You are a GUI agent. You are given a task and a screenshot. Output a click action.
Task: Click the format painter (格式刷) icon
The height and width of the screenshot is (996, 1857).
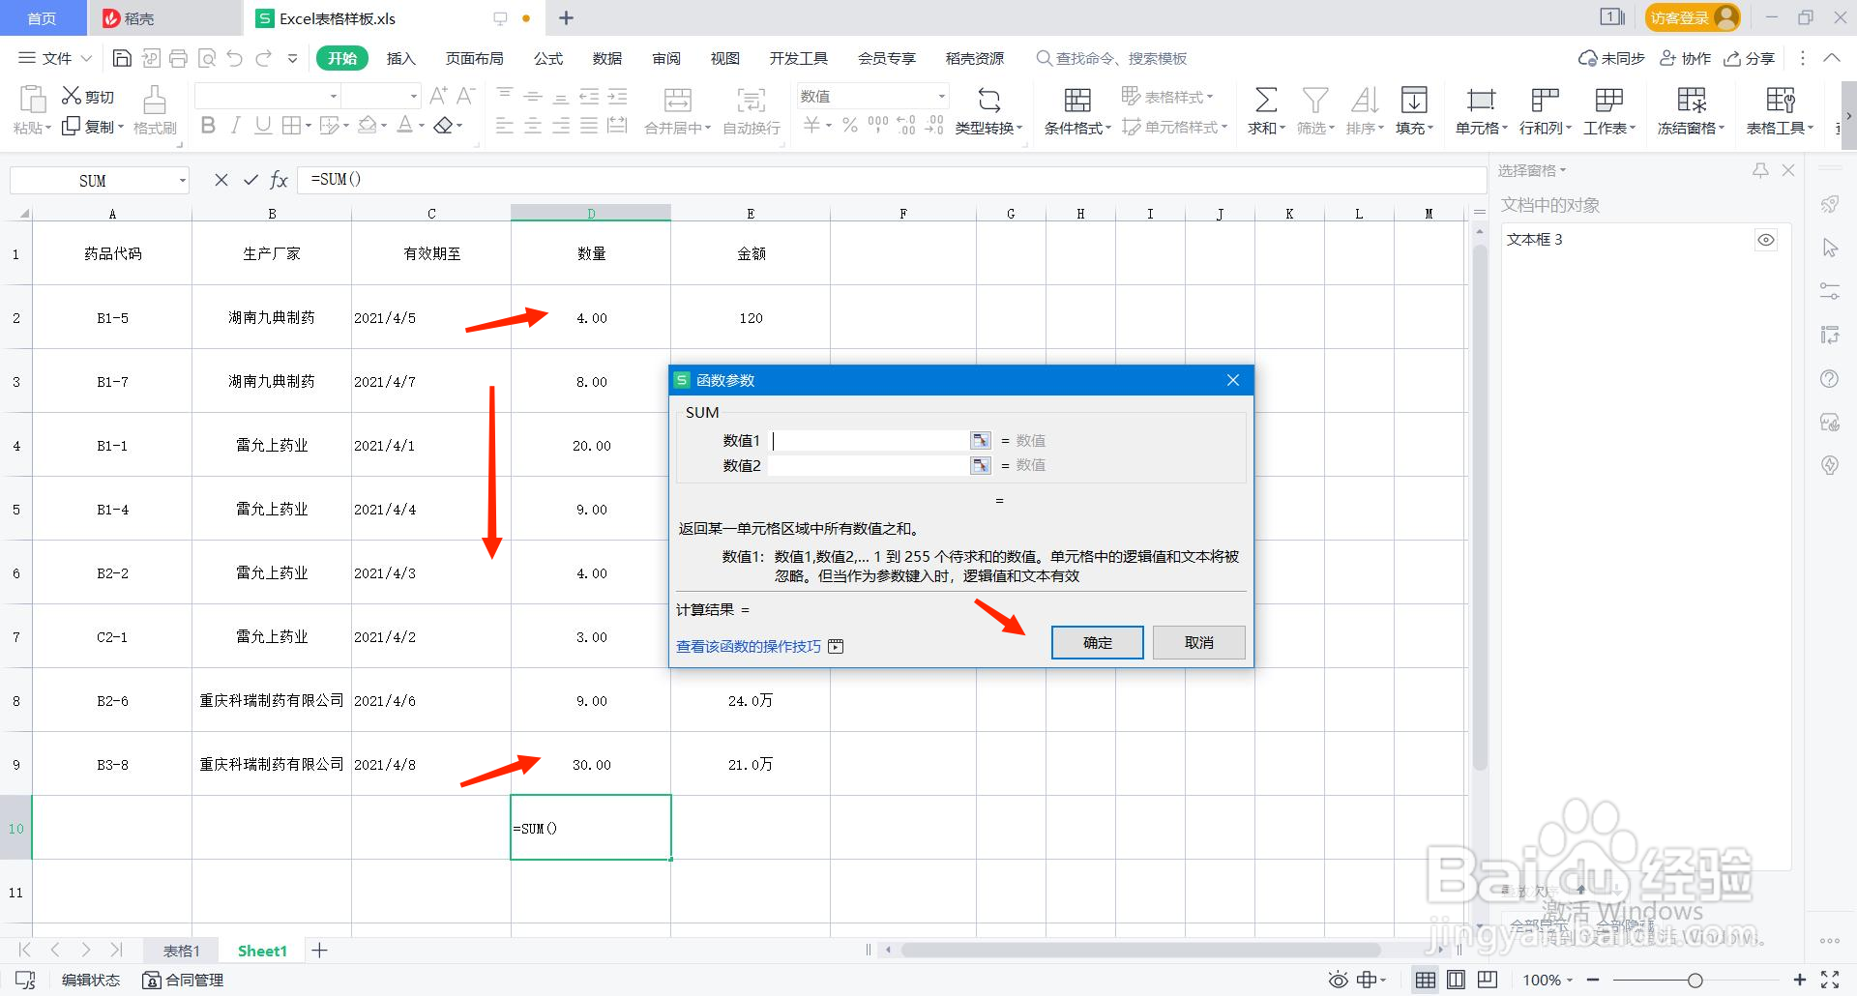pyautogui.click(x=155, y=101)
